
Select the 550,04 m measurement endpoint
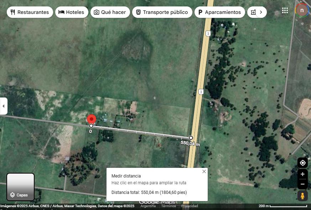coord(191,138)
